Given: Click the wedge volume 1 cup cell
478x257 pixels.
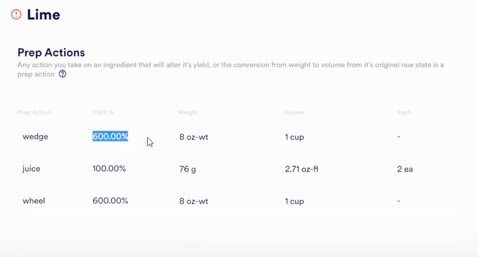Looking at the screenshot, I should pyautogui.click(x=294, y=137).
